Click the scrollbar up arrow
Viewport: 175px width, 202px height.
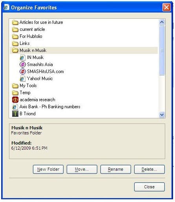162,22
